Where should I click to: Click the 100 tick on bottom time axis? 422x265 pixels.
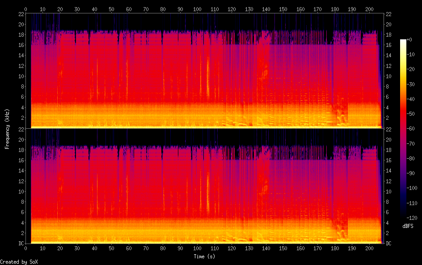197,248
